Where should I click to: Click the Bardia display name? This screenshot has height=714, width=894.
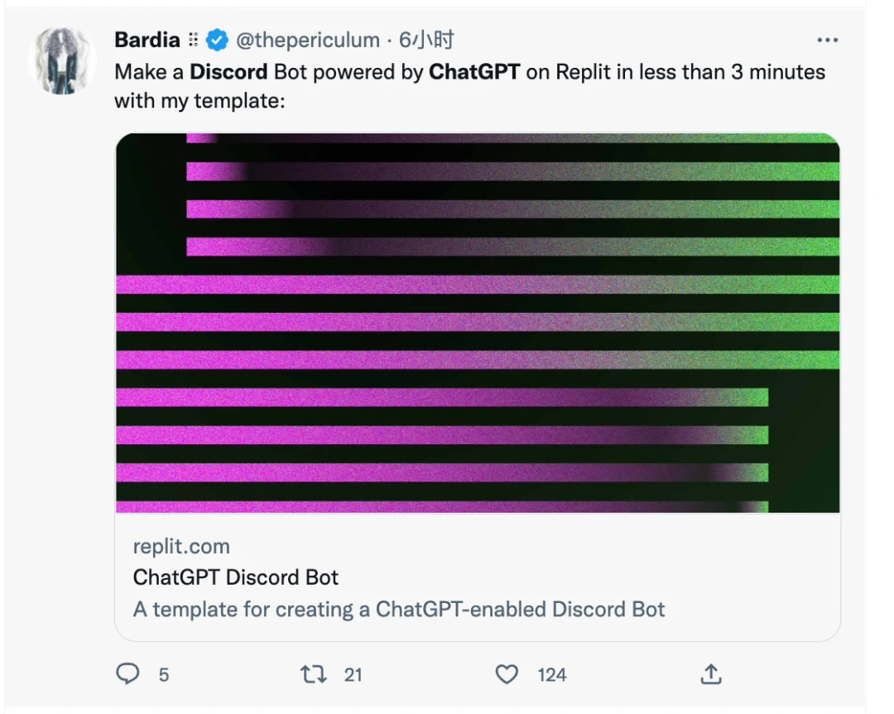point(147,40)
